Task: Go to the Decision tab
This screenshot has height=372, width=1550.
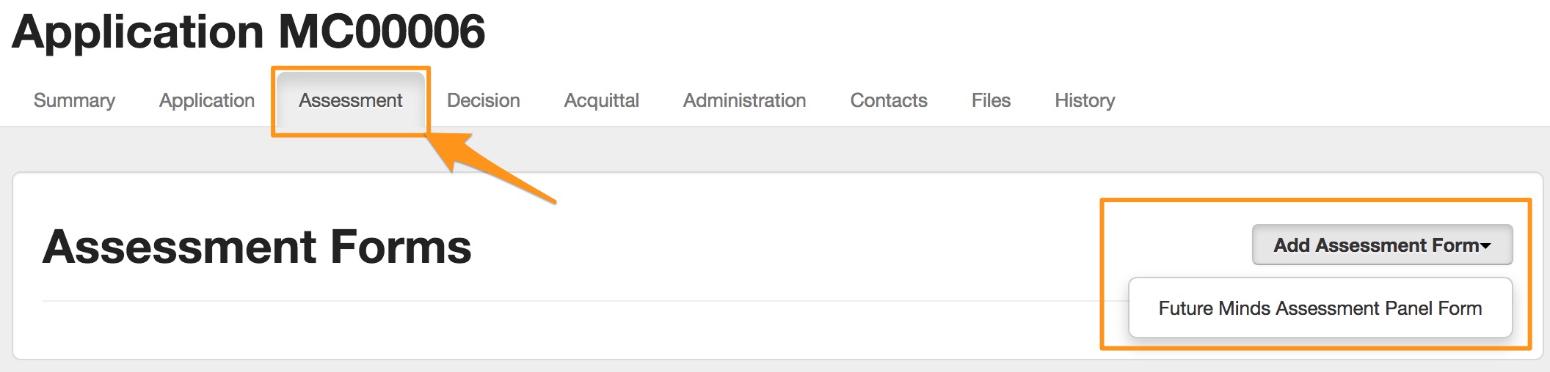Action: tap(483, 100)
